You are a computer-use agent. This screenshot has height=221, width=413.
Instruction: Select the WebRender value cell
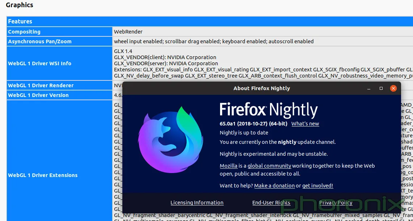coord(262,32)
